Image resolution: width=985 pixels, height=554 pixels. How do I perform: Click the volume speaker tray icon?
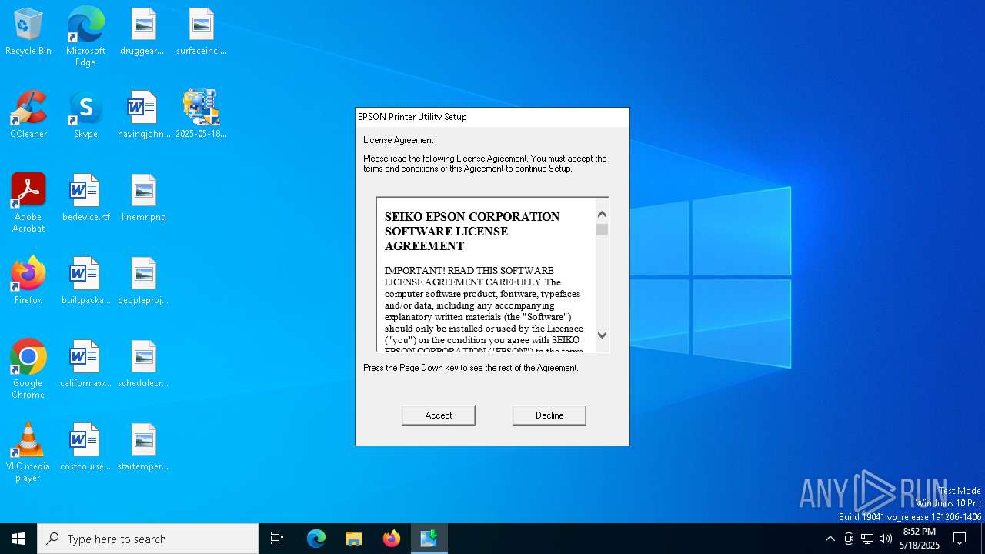(x=886, y=539)
